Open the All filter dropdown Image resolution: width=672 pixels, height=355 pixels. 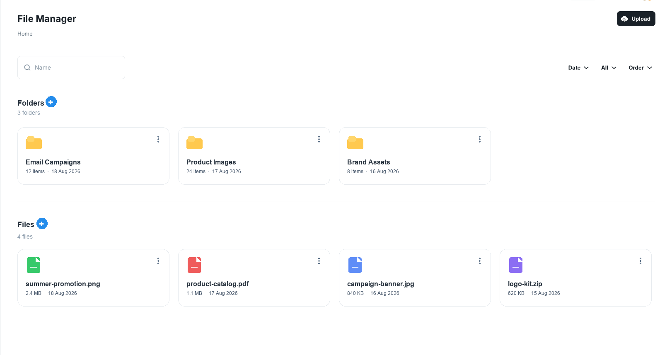[x=609, y=68]
